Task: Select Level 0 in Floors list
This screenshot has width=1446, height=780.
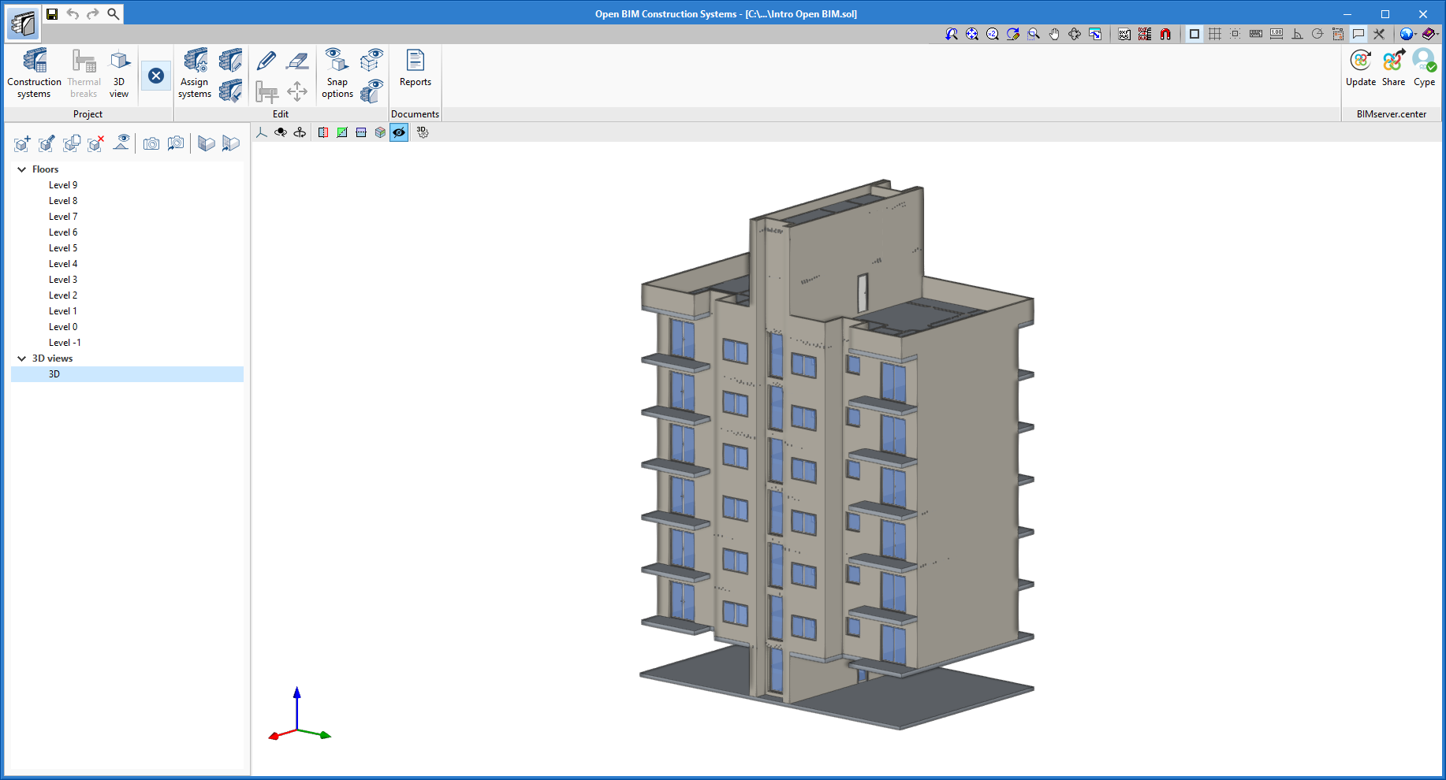Action: coord(63,327)
